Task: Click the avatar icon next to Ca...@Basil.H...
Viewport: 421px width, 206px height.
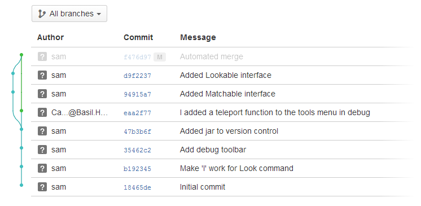Action: [x=42, y=112]
